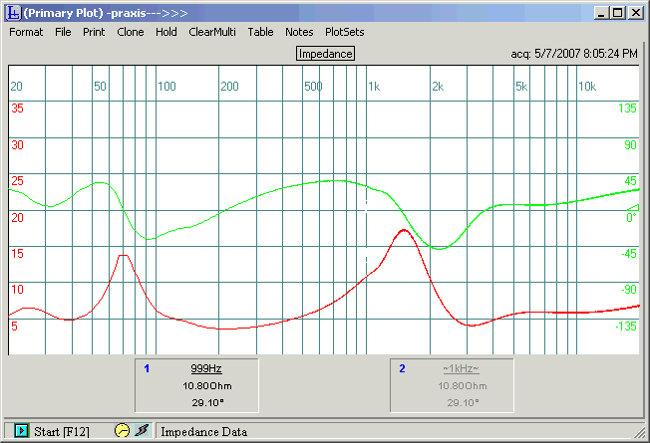Open the Format menu

coord(26,32)
